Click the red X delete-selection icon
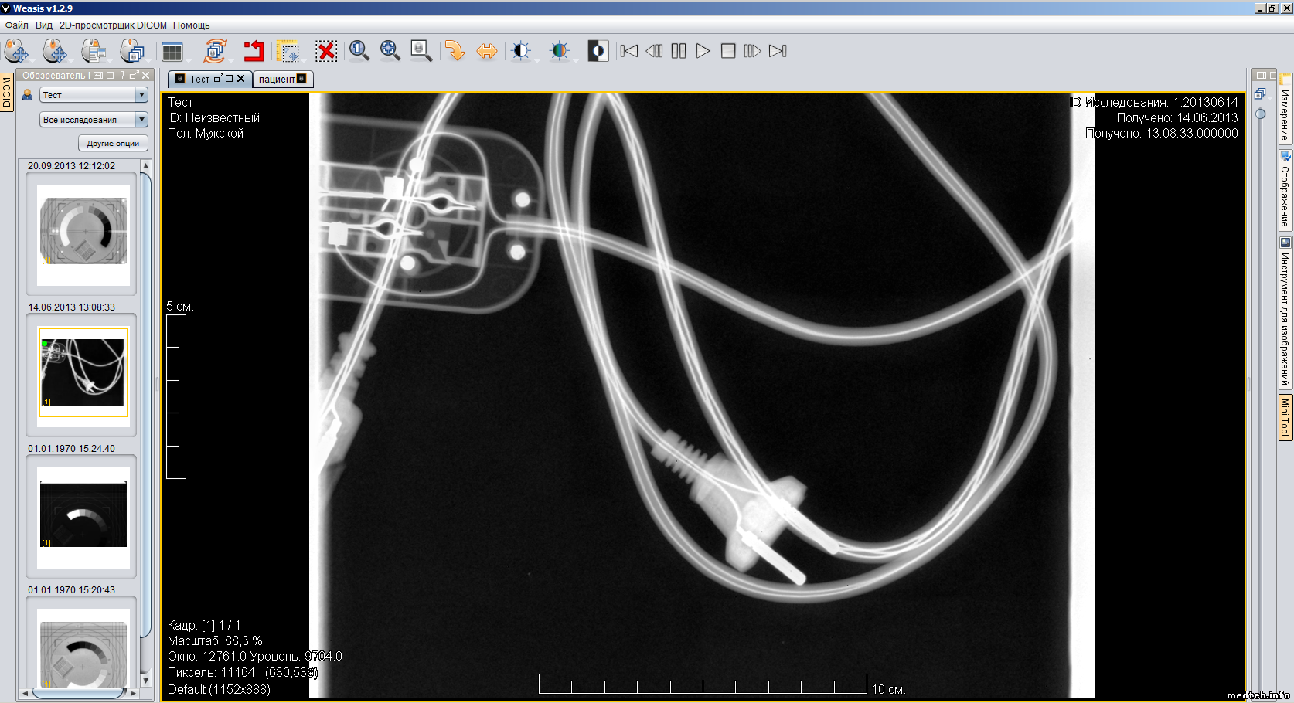1294x703 pixels. tap(326, 52)
